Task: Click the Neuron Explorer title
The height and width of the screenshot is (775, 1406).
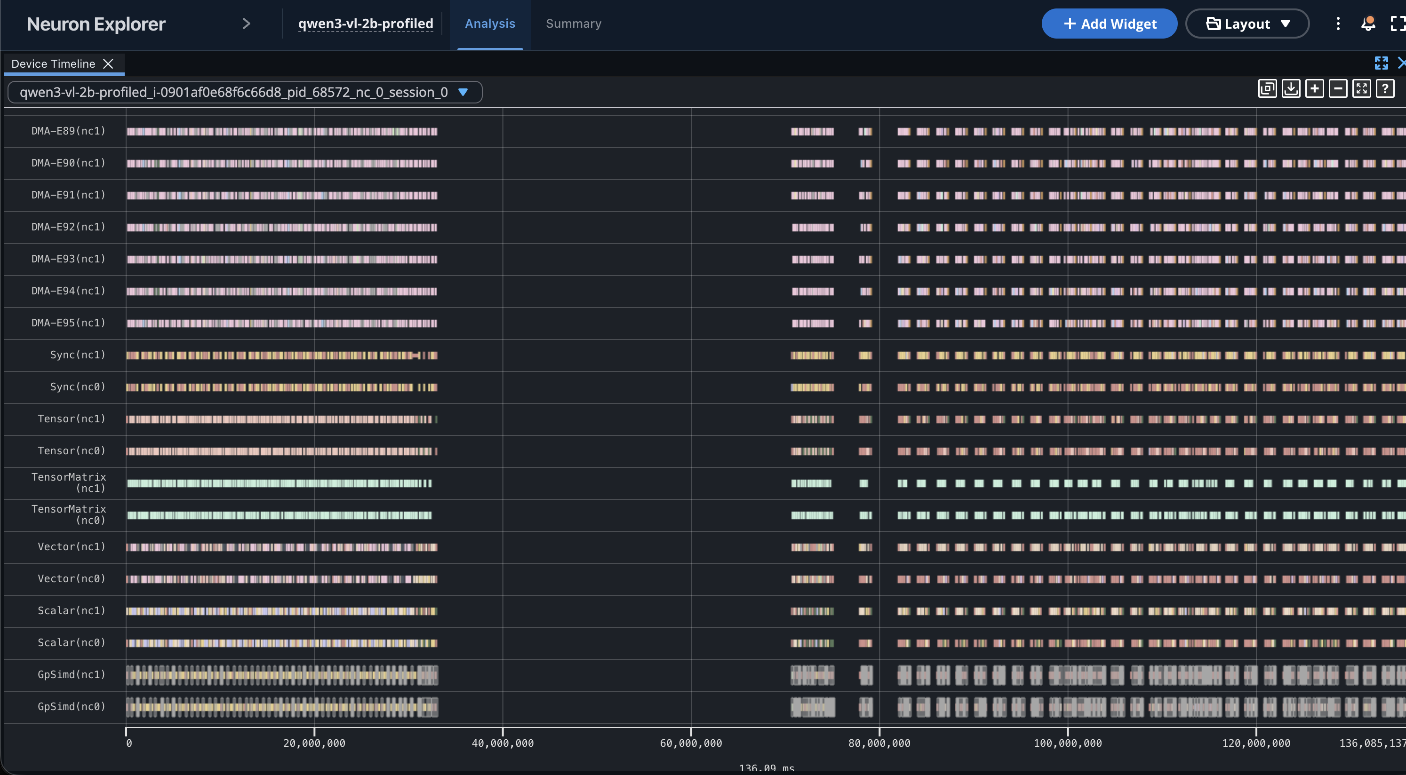Action: point(96,24)
